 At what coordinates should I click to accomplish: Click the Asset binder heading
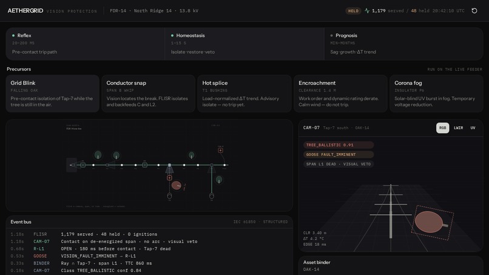point(317,262)
